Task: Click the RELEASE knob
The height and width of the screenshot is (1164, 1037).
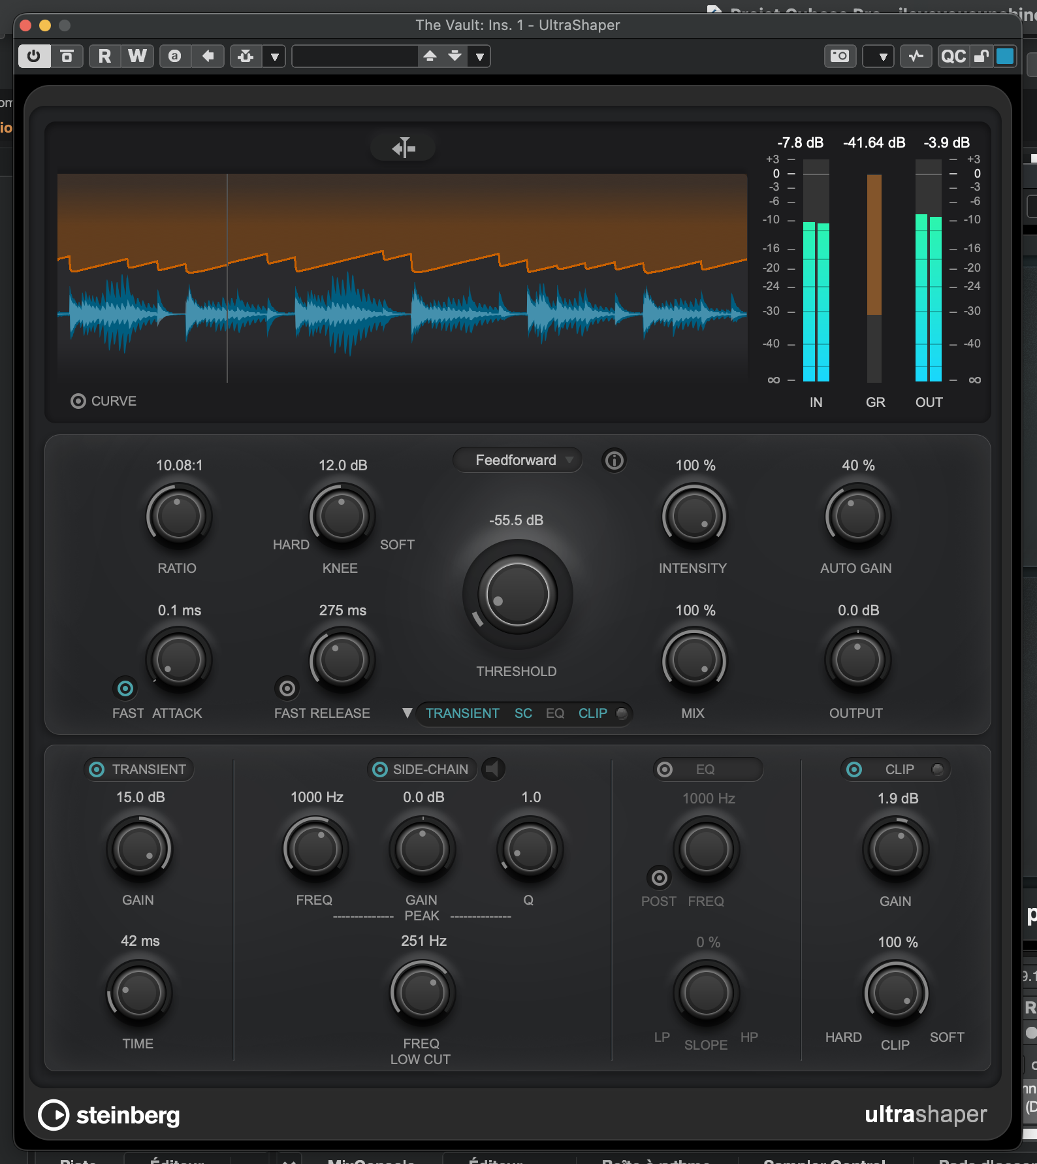Action: coord(342,660)
